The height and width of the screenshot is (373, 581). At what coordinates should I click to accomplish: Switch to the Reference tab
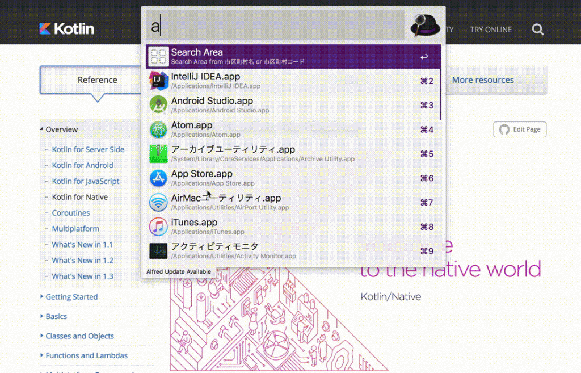[x=97, y=80]
